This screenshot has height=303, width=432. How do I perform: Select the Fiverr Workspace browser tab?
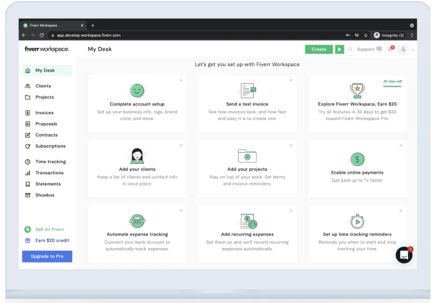click(53, 25)
